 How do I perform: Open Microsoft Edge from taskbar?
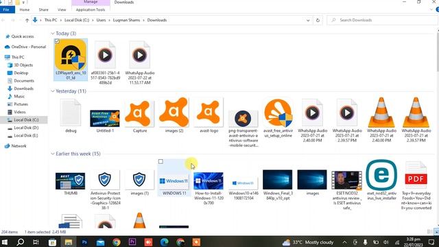[165, 242]
